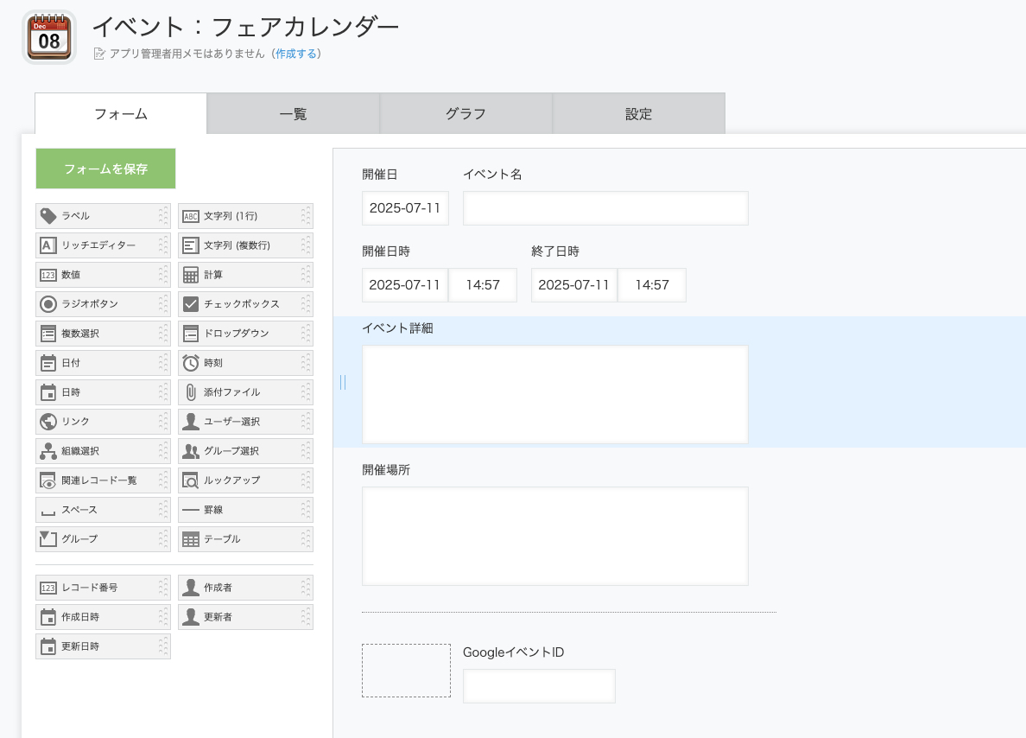The height and width of the screenshot is (738, 1026).
Task: Pick the 数値 field 123 icon
Action: 47,275
